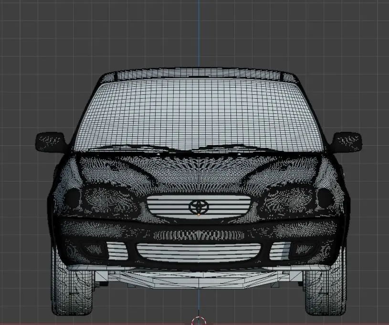Click the car's roof mesh
Screen dimensions: 389x325
199,73
